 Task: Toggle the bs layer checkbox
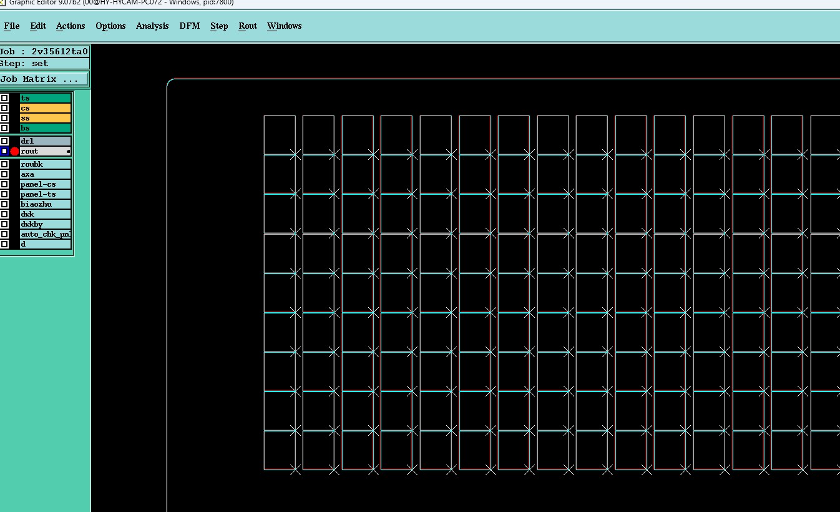coord(4,128)
